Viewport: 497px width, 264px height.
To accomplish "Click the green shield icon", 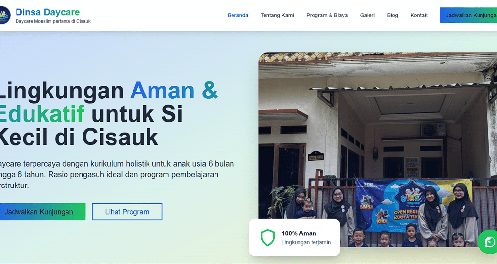I will tap(267, 237).
